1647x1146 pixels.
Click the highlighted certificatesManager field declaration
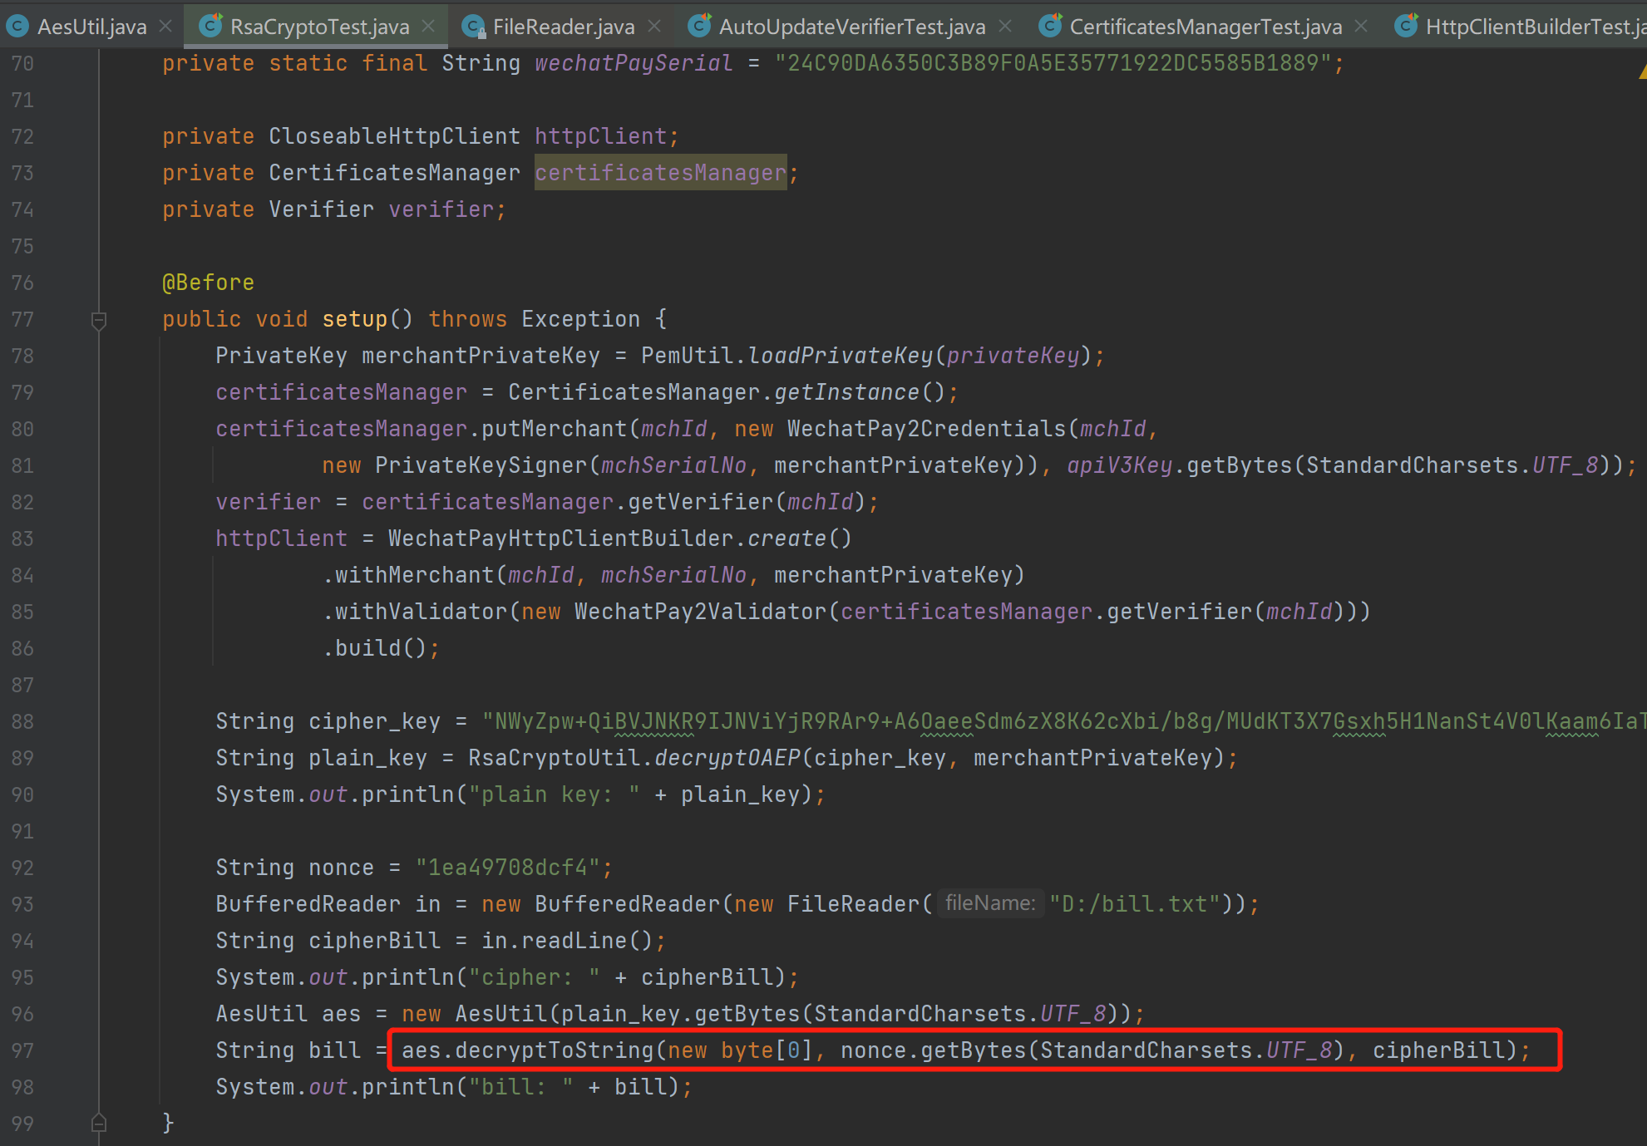660,173
